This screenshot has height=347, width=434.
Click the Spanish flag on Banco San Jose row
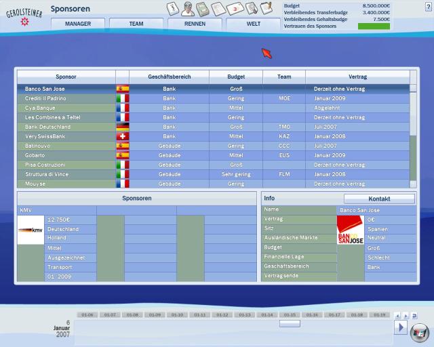coord(123,89)
